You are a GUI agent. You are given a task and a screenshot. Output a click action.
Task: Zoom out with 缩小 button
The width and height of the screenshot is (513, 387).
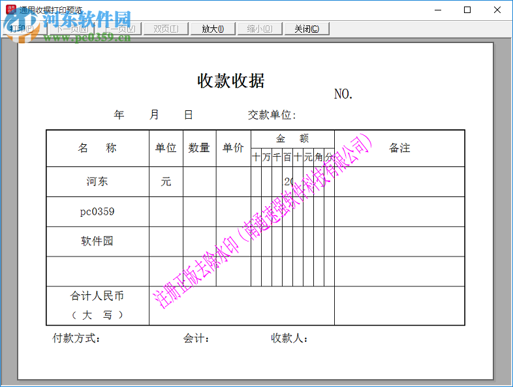[x=260, y=29]
